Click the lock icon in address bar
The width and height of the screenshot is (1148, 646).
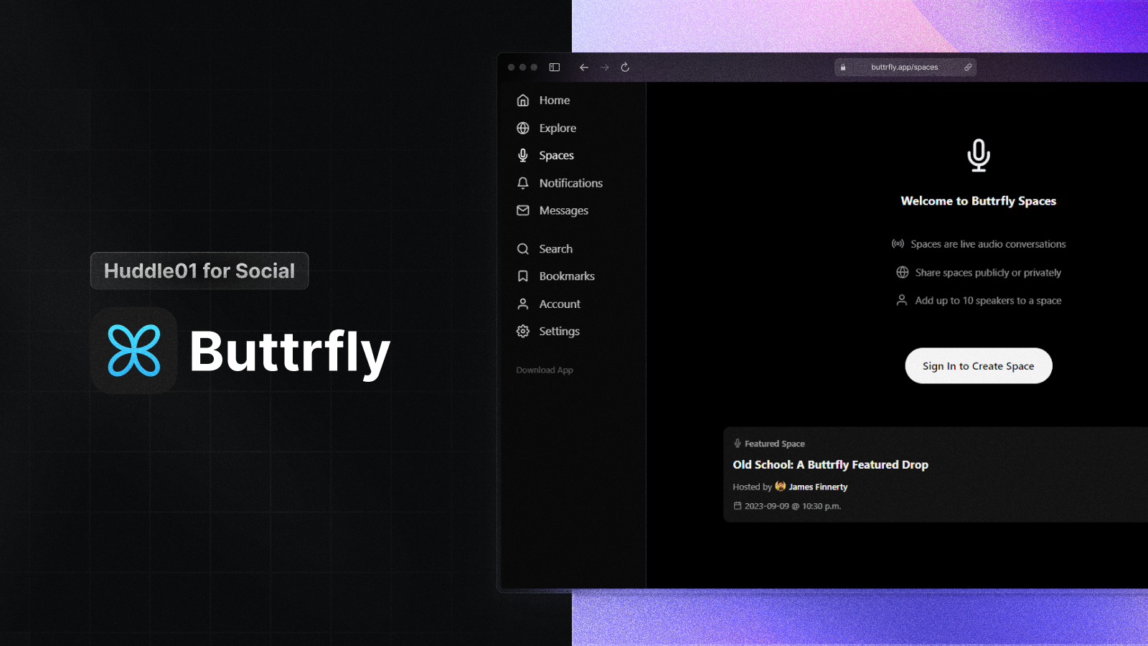[843, 67]
